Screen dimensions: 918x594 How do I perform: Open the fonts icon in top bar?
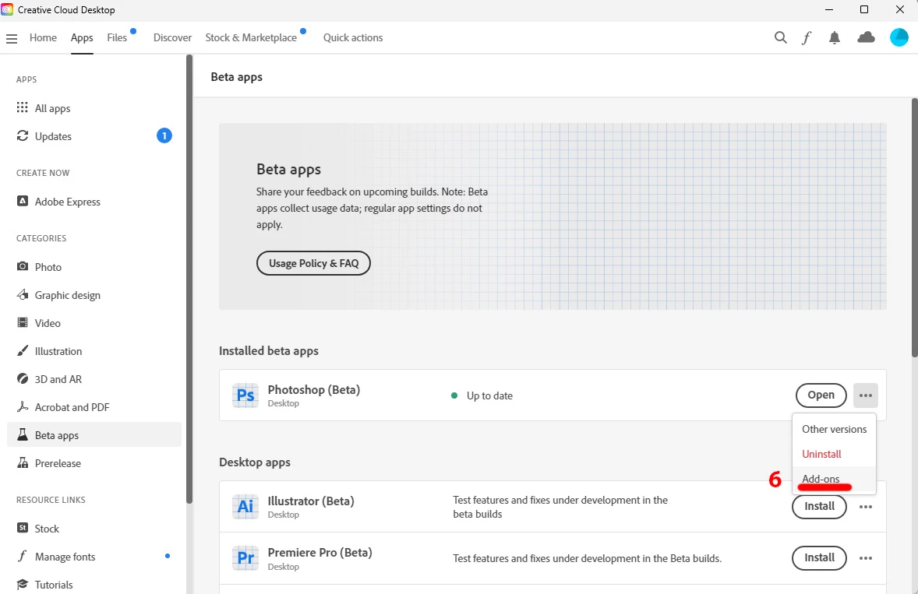(807, 37)
